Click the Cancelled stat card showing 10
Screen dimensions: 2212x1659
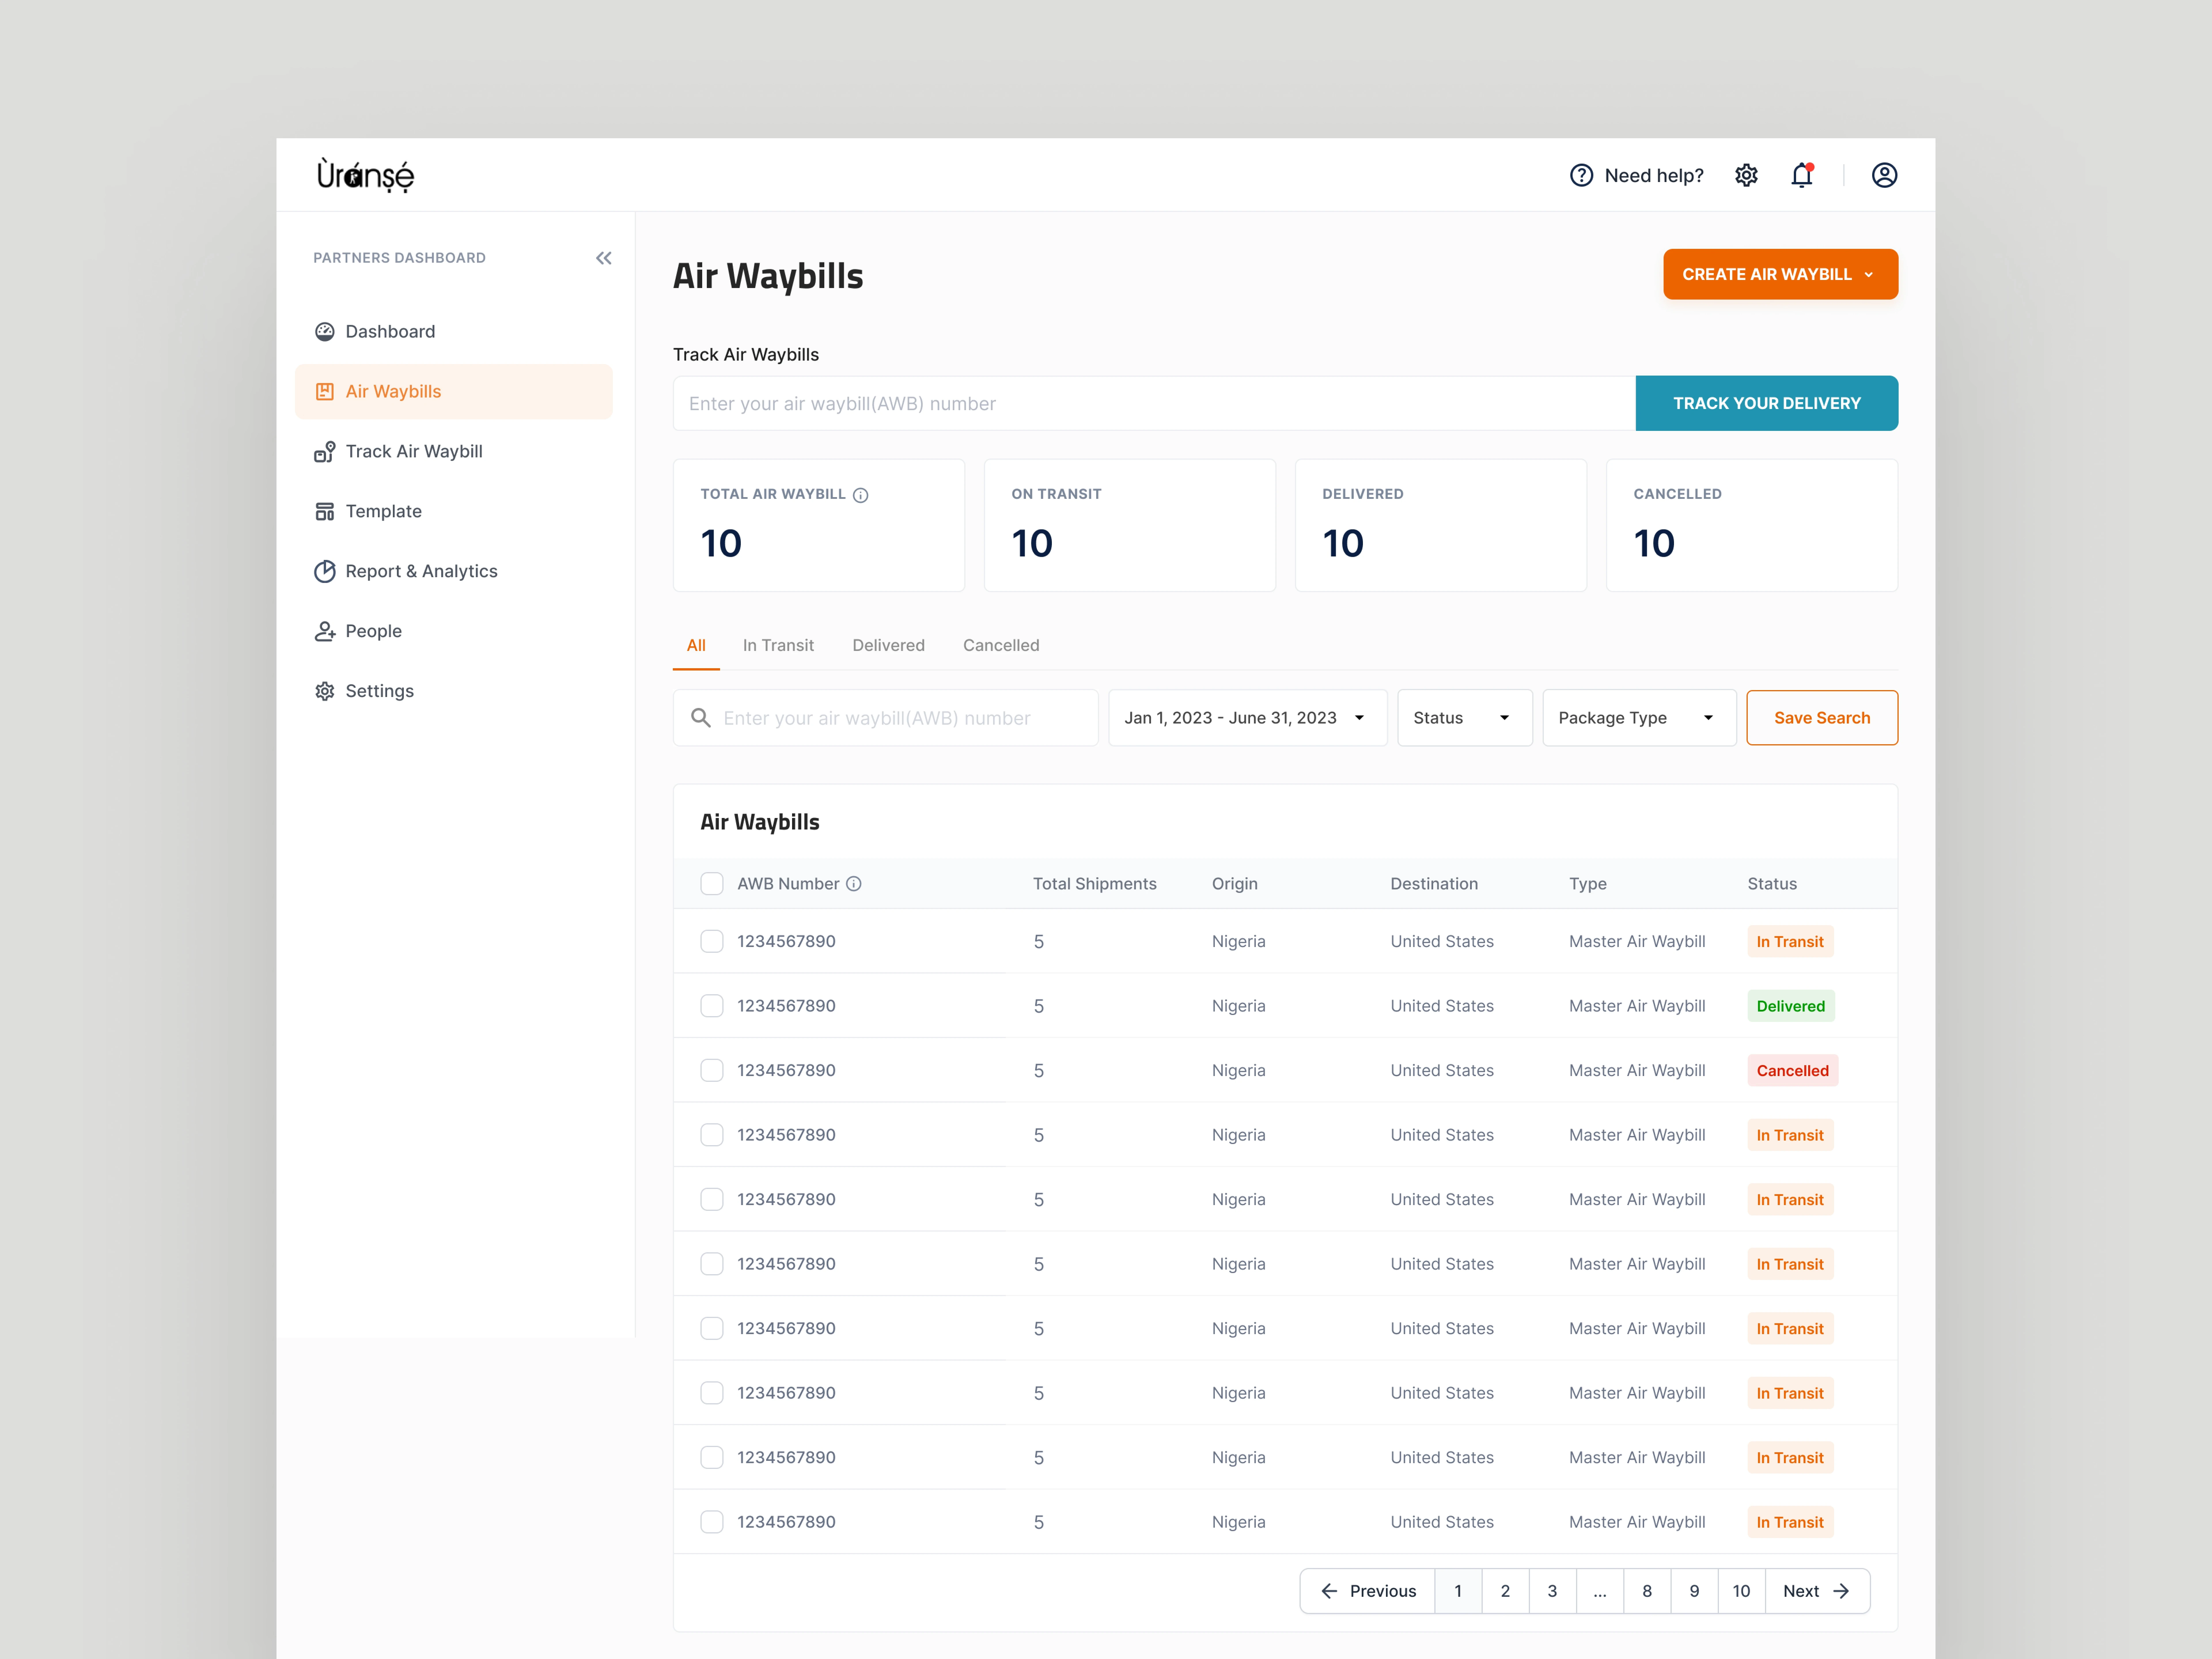click(1752, 525)
